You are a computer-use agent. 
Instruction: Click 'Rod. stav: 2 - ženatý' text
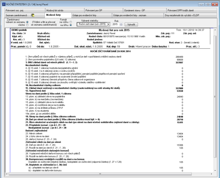[x=184, y=43]
